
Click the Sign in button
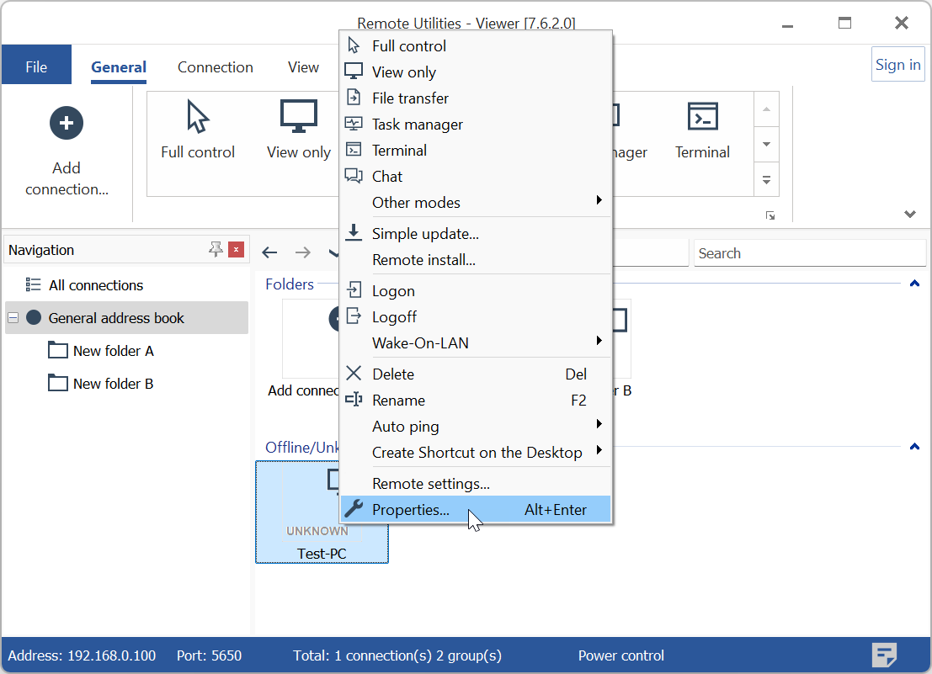tap(897, 65)
